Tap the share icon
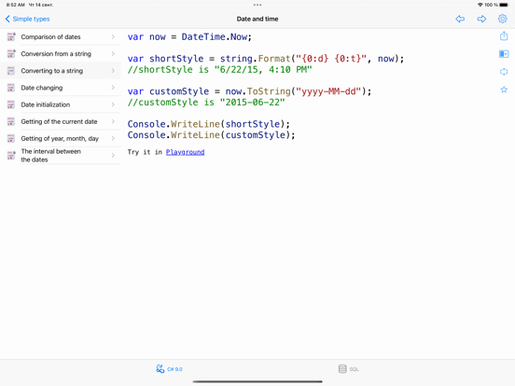This screenshot has height=386, width=515. click(x=504, y=35)
